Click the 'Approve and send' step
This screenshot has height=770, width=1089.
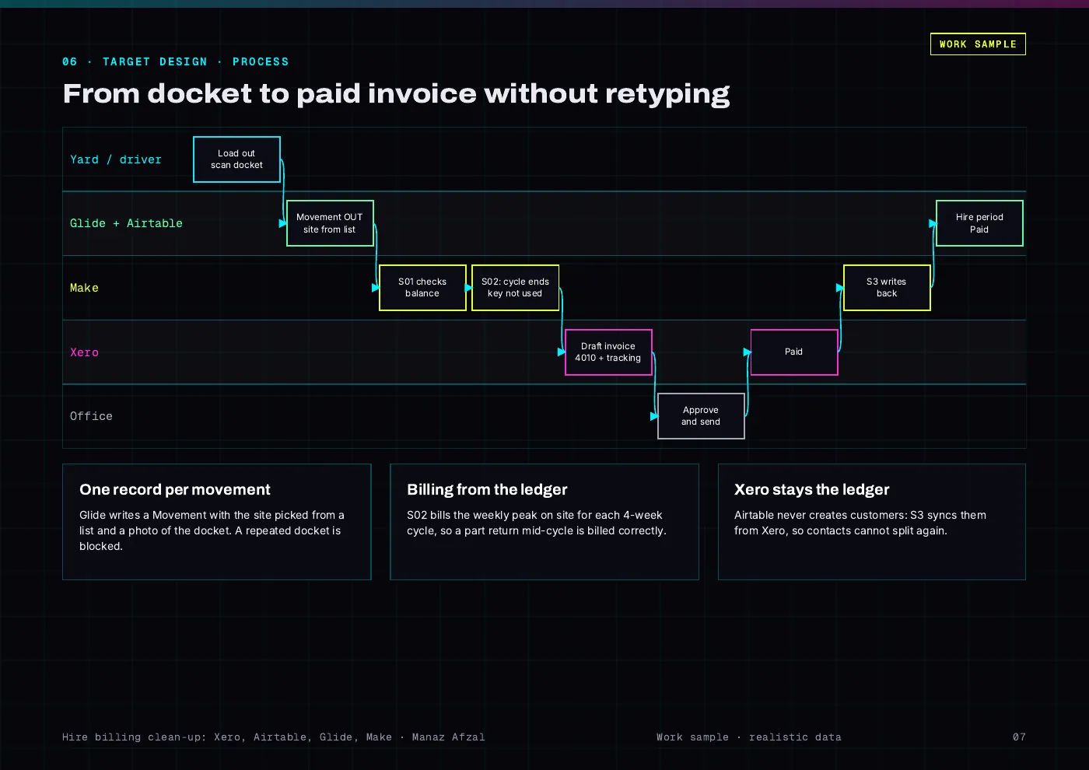[701, 416]
